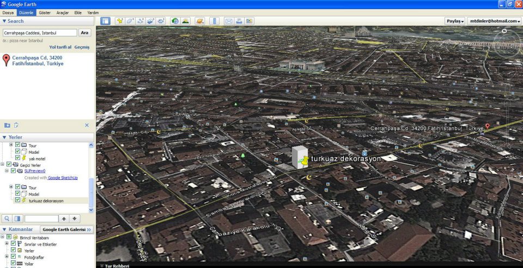This screenshot has height=268, width=523.
Task: Uncheck the yalı motel checkbox
Action: [17, 159]
